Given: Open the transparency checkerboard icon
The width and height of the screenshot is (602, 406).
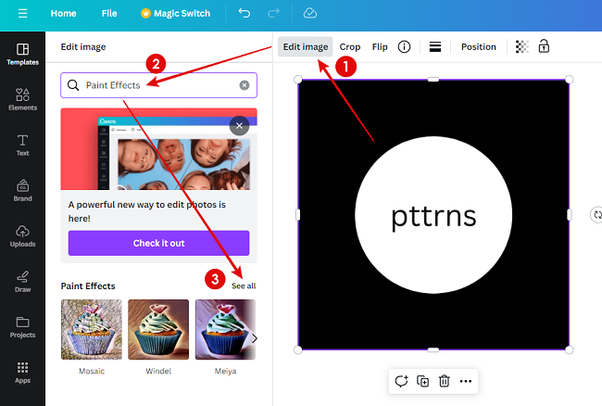Looking at the screenshot, I should (x=521, y=47).
